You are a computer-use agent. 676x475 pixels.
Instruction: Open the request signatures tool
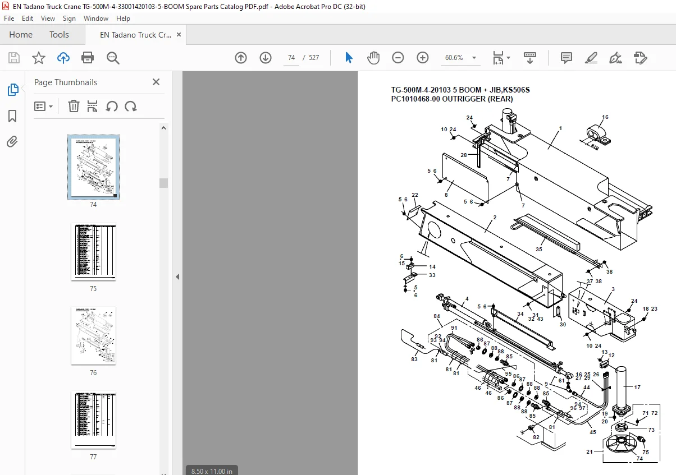640,58
